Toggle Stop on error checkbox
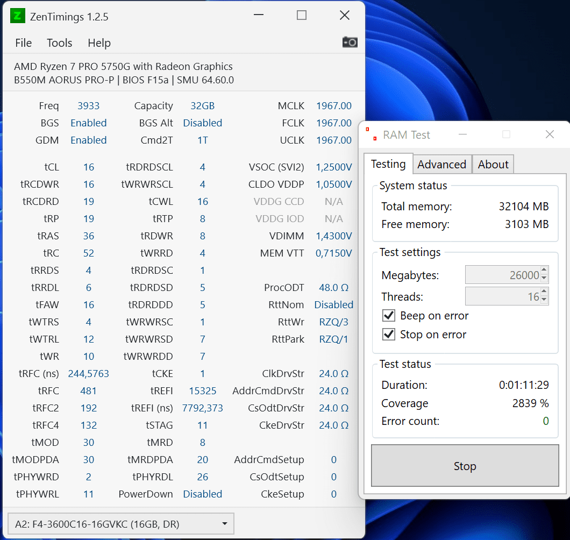 point(389,334)
